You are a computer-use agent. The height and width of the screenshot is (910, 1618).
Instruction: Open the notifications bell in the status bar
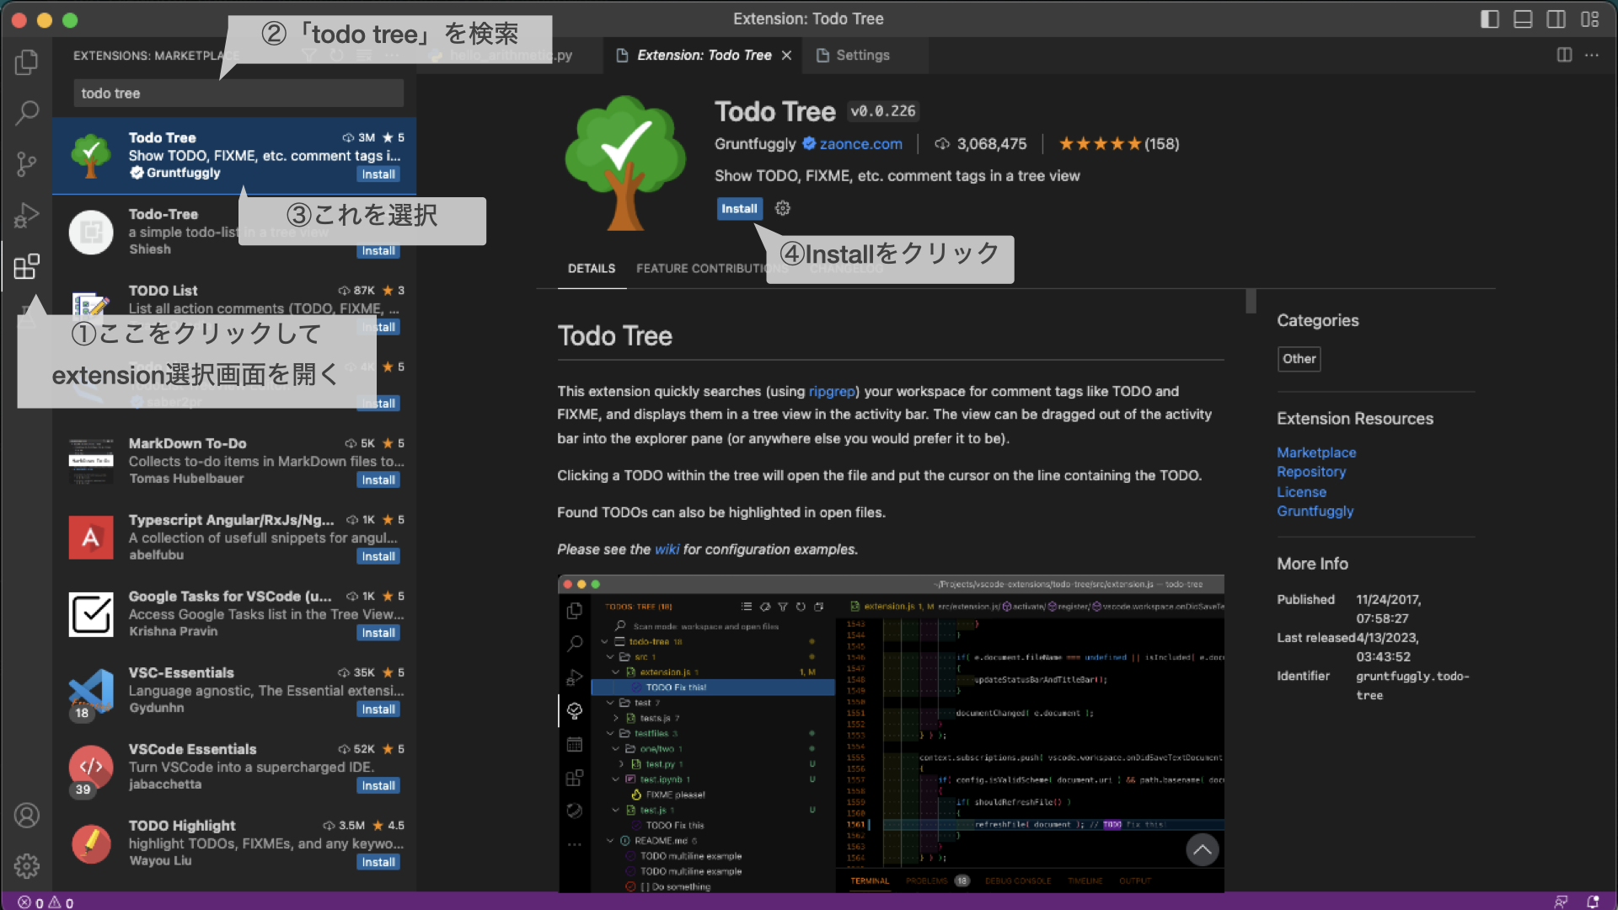click(x=1593, y=901)
